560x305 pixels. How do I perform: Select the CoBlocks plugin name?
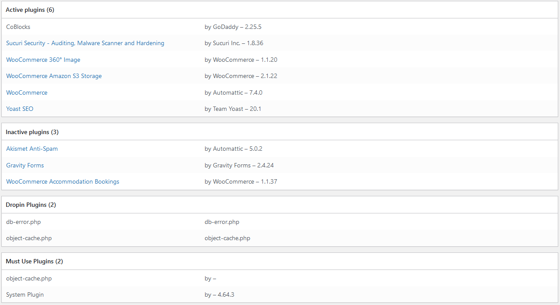point(18,27)
